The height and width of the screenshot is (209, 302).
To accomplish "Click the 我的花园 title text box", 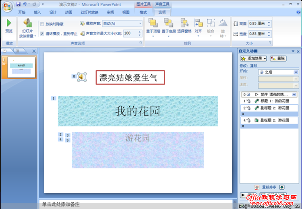I will point(138,111).
